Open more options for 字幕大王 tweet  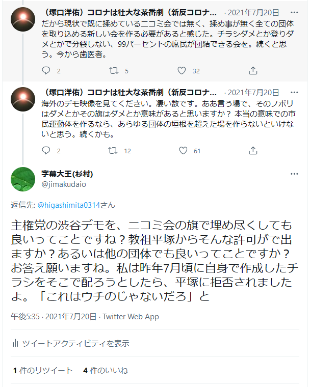tap(295, 174)
